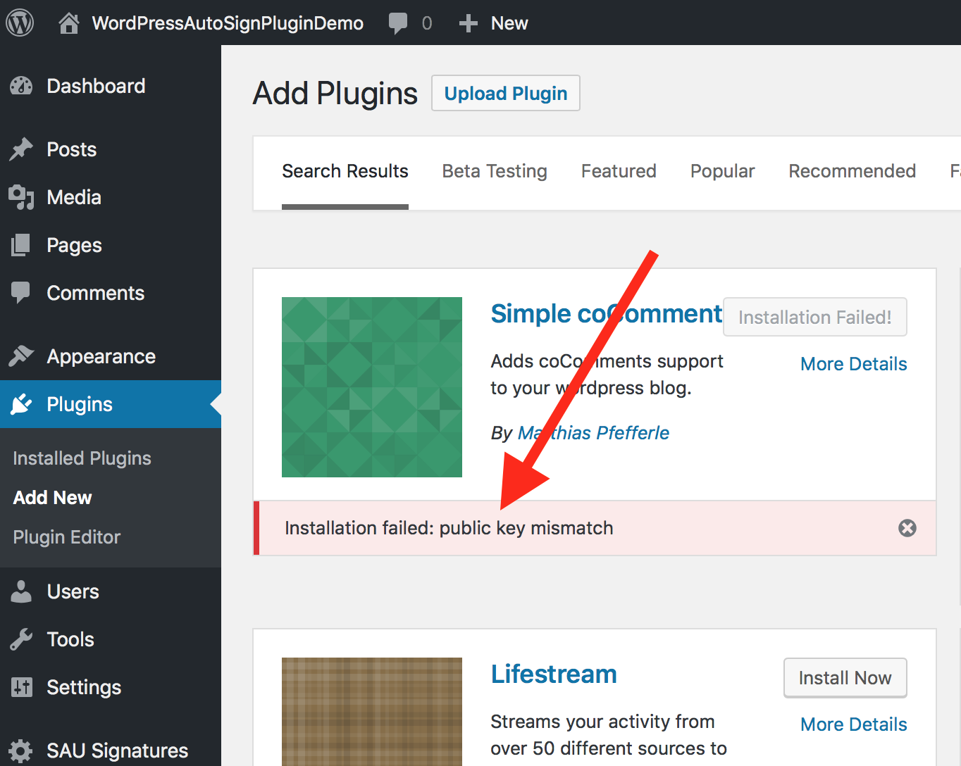961x766 pixels.
Task: Open author Matthias Pfefferle link
Action: point(593,432)
